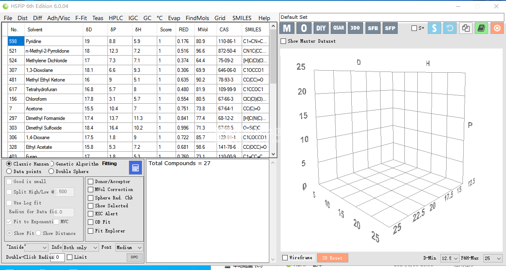Open the F-Fit menu
This screenshot has width=506, height=270.
click(x=81, y=18)
